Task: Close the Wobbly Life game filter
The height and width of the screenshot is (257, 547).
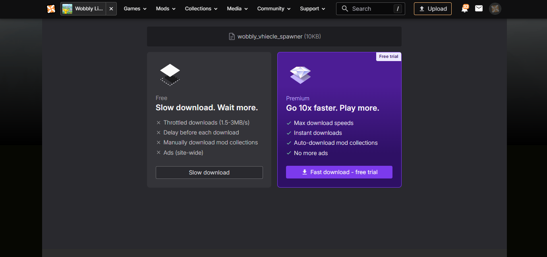Action: click(111, 9)
